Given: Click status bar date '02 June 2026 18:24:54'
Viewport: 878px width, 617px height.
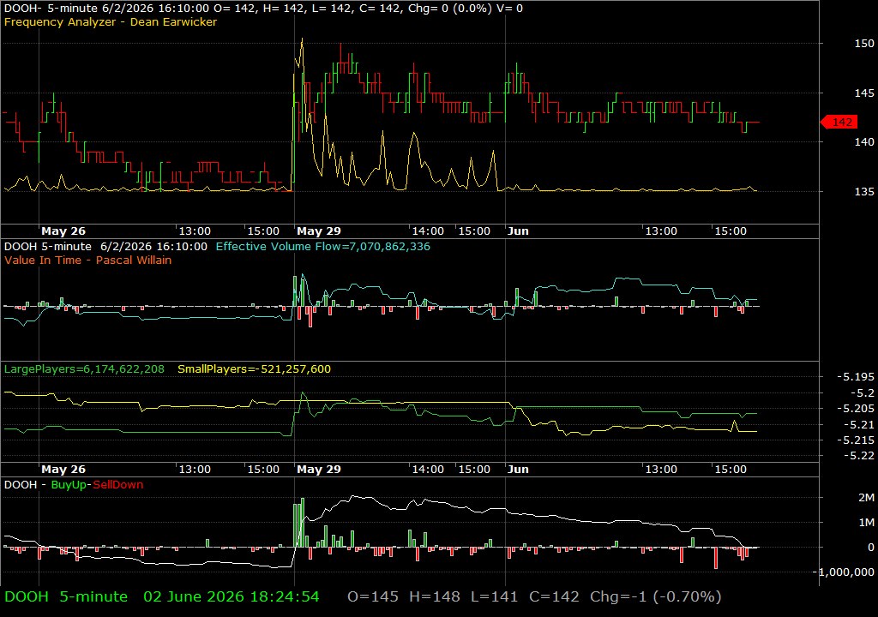Looking at the screenshot, I should tap(232, 596).
